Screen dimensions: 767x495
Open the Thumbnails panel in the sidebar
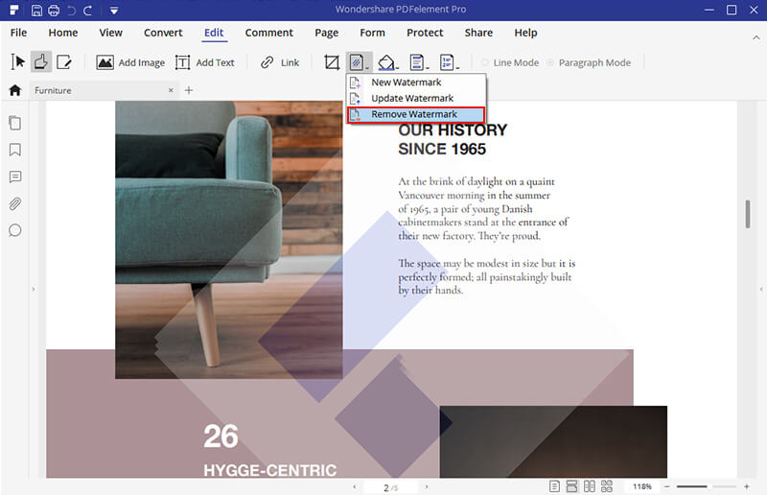coord(15,123)
